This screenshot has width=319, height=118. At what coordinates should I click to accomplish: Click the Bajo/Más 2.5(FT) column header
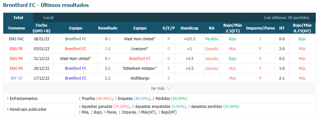[x=233, y=28]
